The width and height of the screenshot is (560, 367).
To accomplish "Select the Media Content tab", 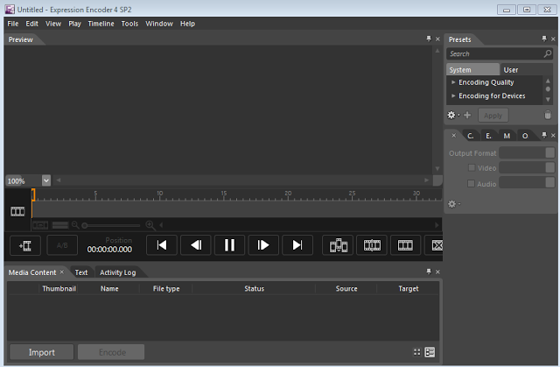I will click(32, 272).
